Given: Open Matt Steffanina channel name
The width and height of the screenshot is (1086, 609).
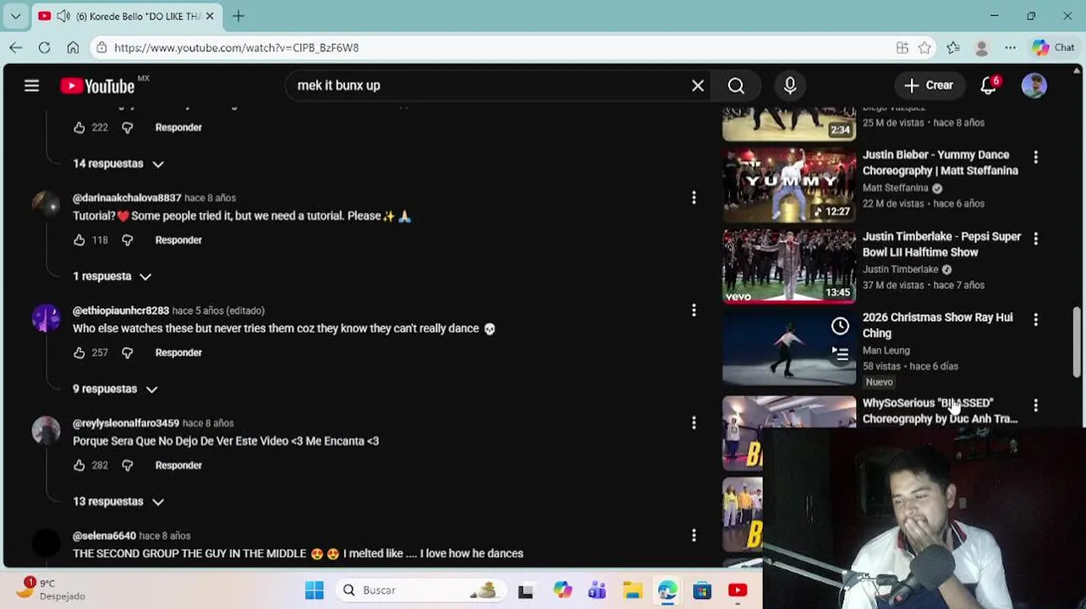Looking at the screenshot, I should click(x=896, y=188).
